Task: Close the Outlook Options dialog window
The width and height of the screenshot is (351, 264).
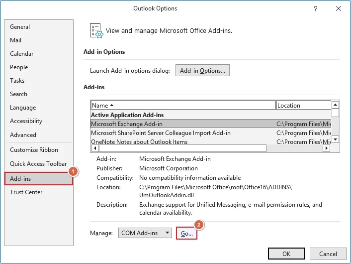Action: coord(339,8)
